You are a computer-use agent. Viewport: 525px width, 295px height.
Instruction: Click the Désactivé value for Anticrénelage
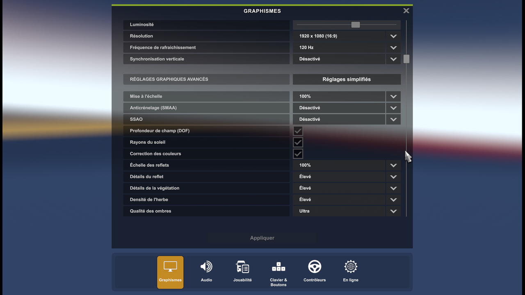pos(310,108)
